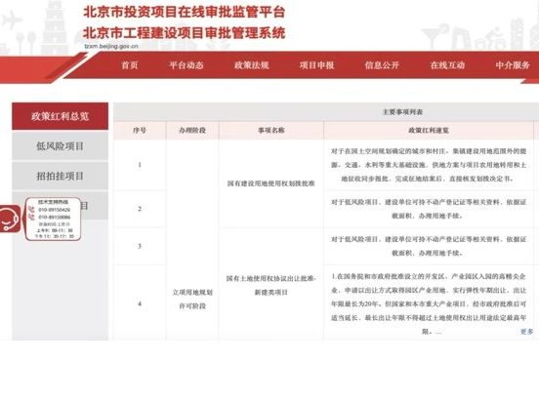Click the 北京市工程建设项目审批管理系统 title
Screen dimensions: 539x404
tap(185, 33)
